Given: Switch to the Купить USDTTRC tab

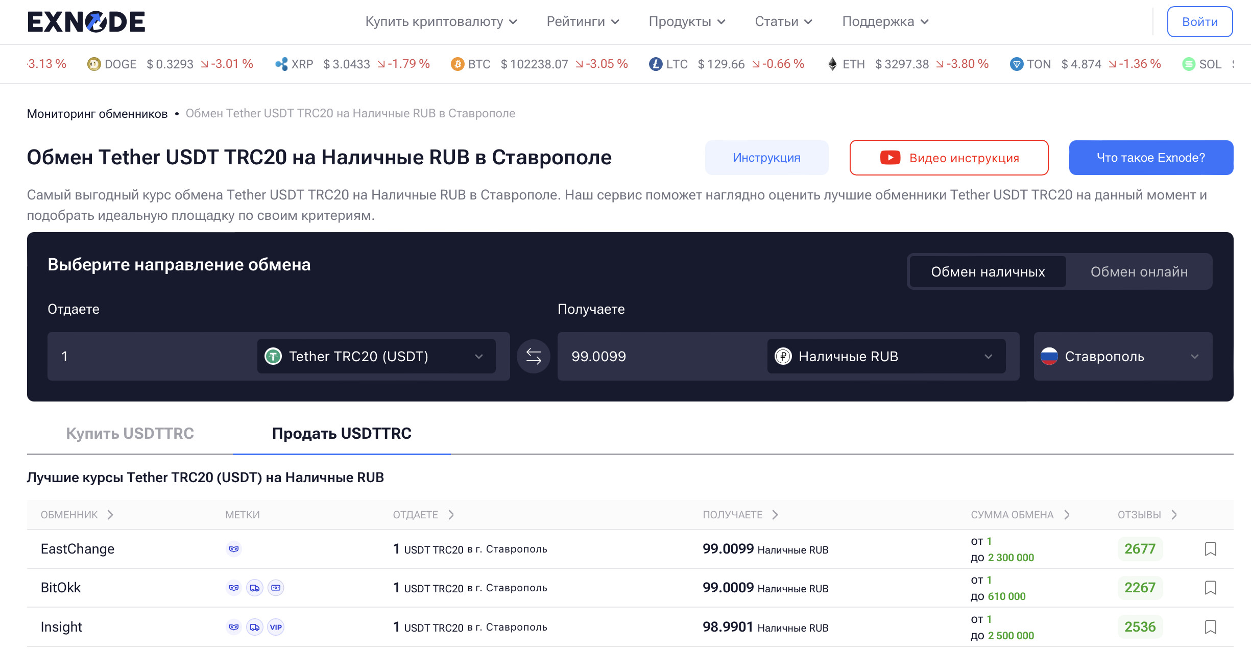Looking at the screenshot, I should (x=130, y=433).
